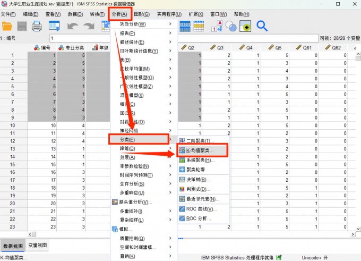Image resolution: width=361 pixels, height=261 pixels.
Task: Expand 多重响应(U) submenu
Action: point(144,193)
